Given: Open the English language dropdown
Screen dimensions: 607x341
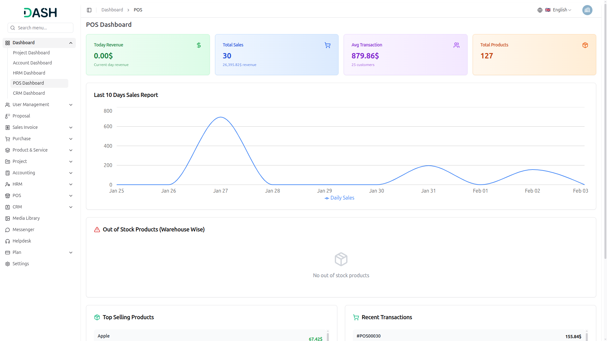Looking at the screenshot, I should click(558, 10).
